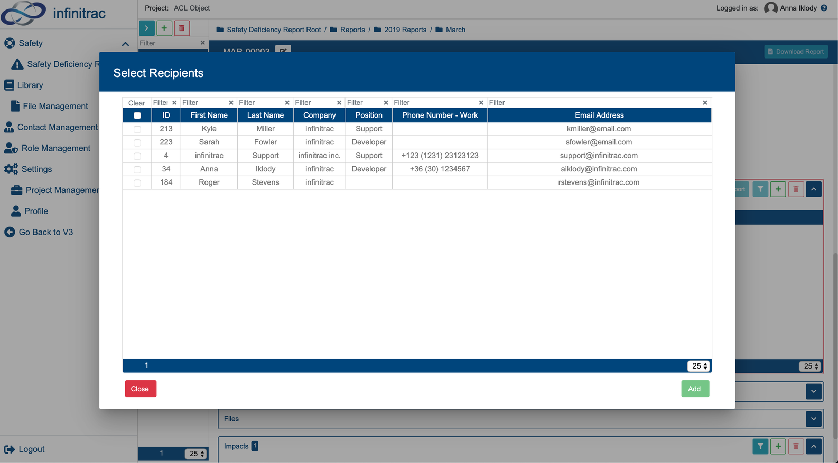Screen dimensions: 838x463
Task: Mark Anna Iklody's row checkbox
Action: point(137,169)
